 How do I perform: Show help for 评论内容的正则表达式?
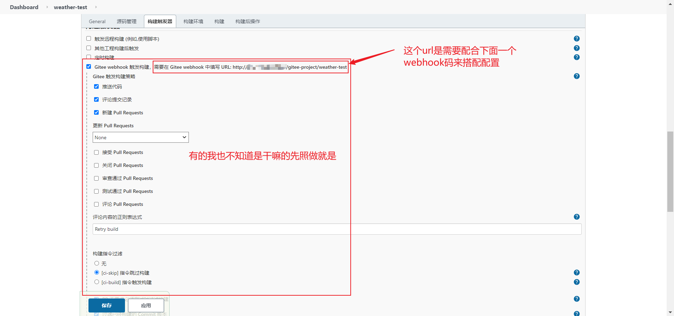pyautogui.click(x=576, y=217)
